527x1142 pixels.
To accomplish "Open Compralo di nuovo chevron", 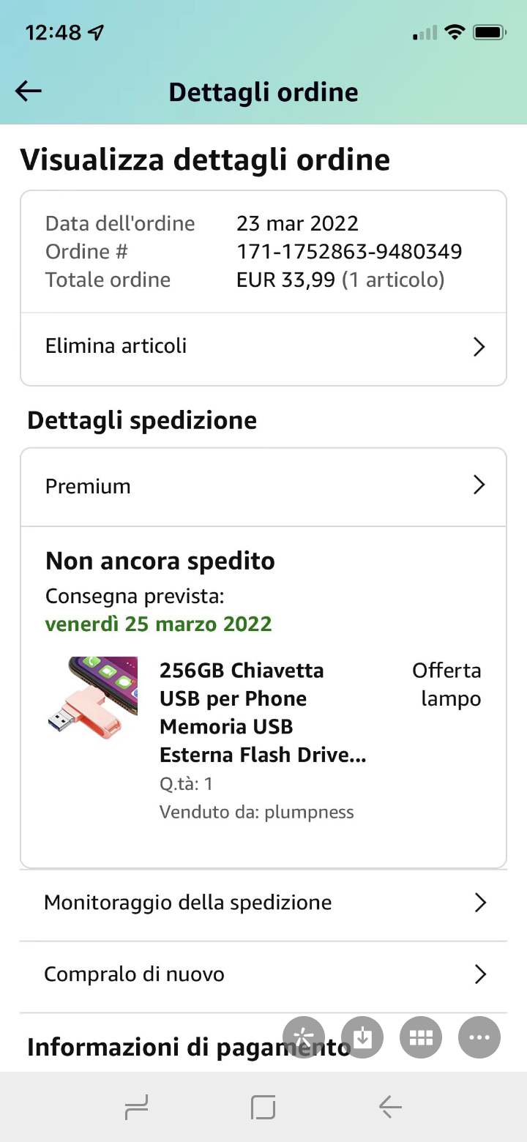I will (480, 974).
